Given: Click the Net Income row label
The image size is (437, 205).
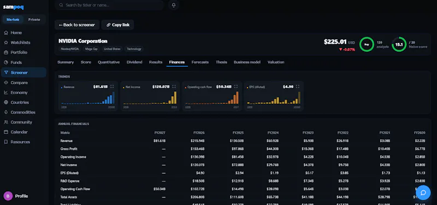Looking at the screenshot, I should [69, 165].
